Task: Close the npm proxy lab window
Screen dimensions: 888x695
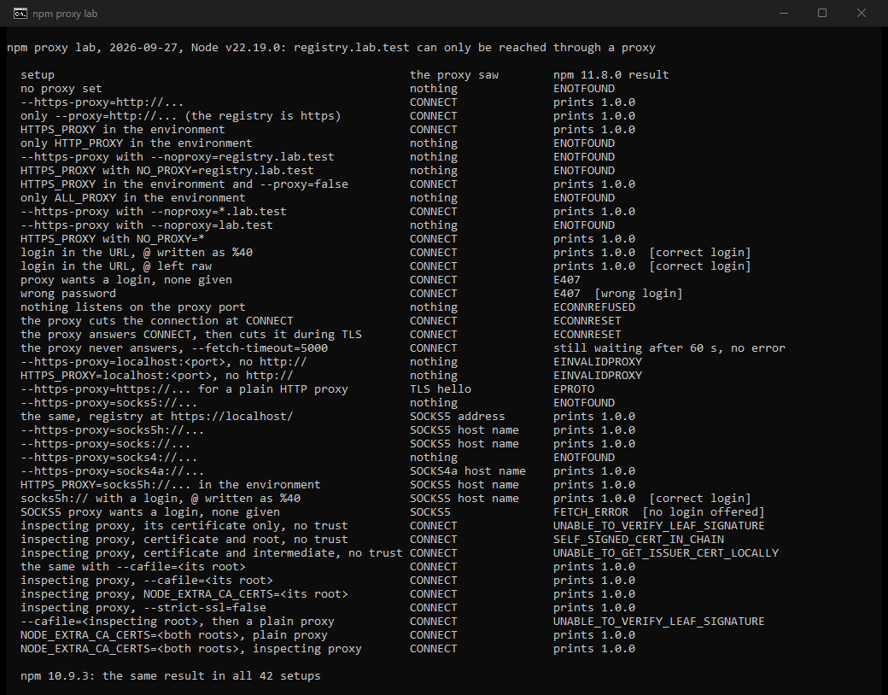Action: point(862,14)
